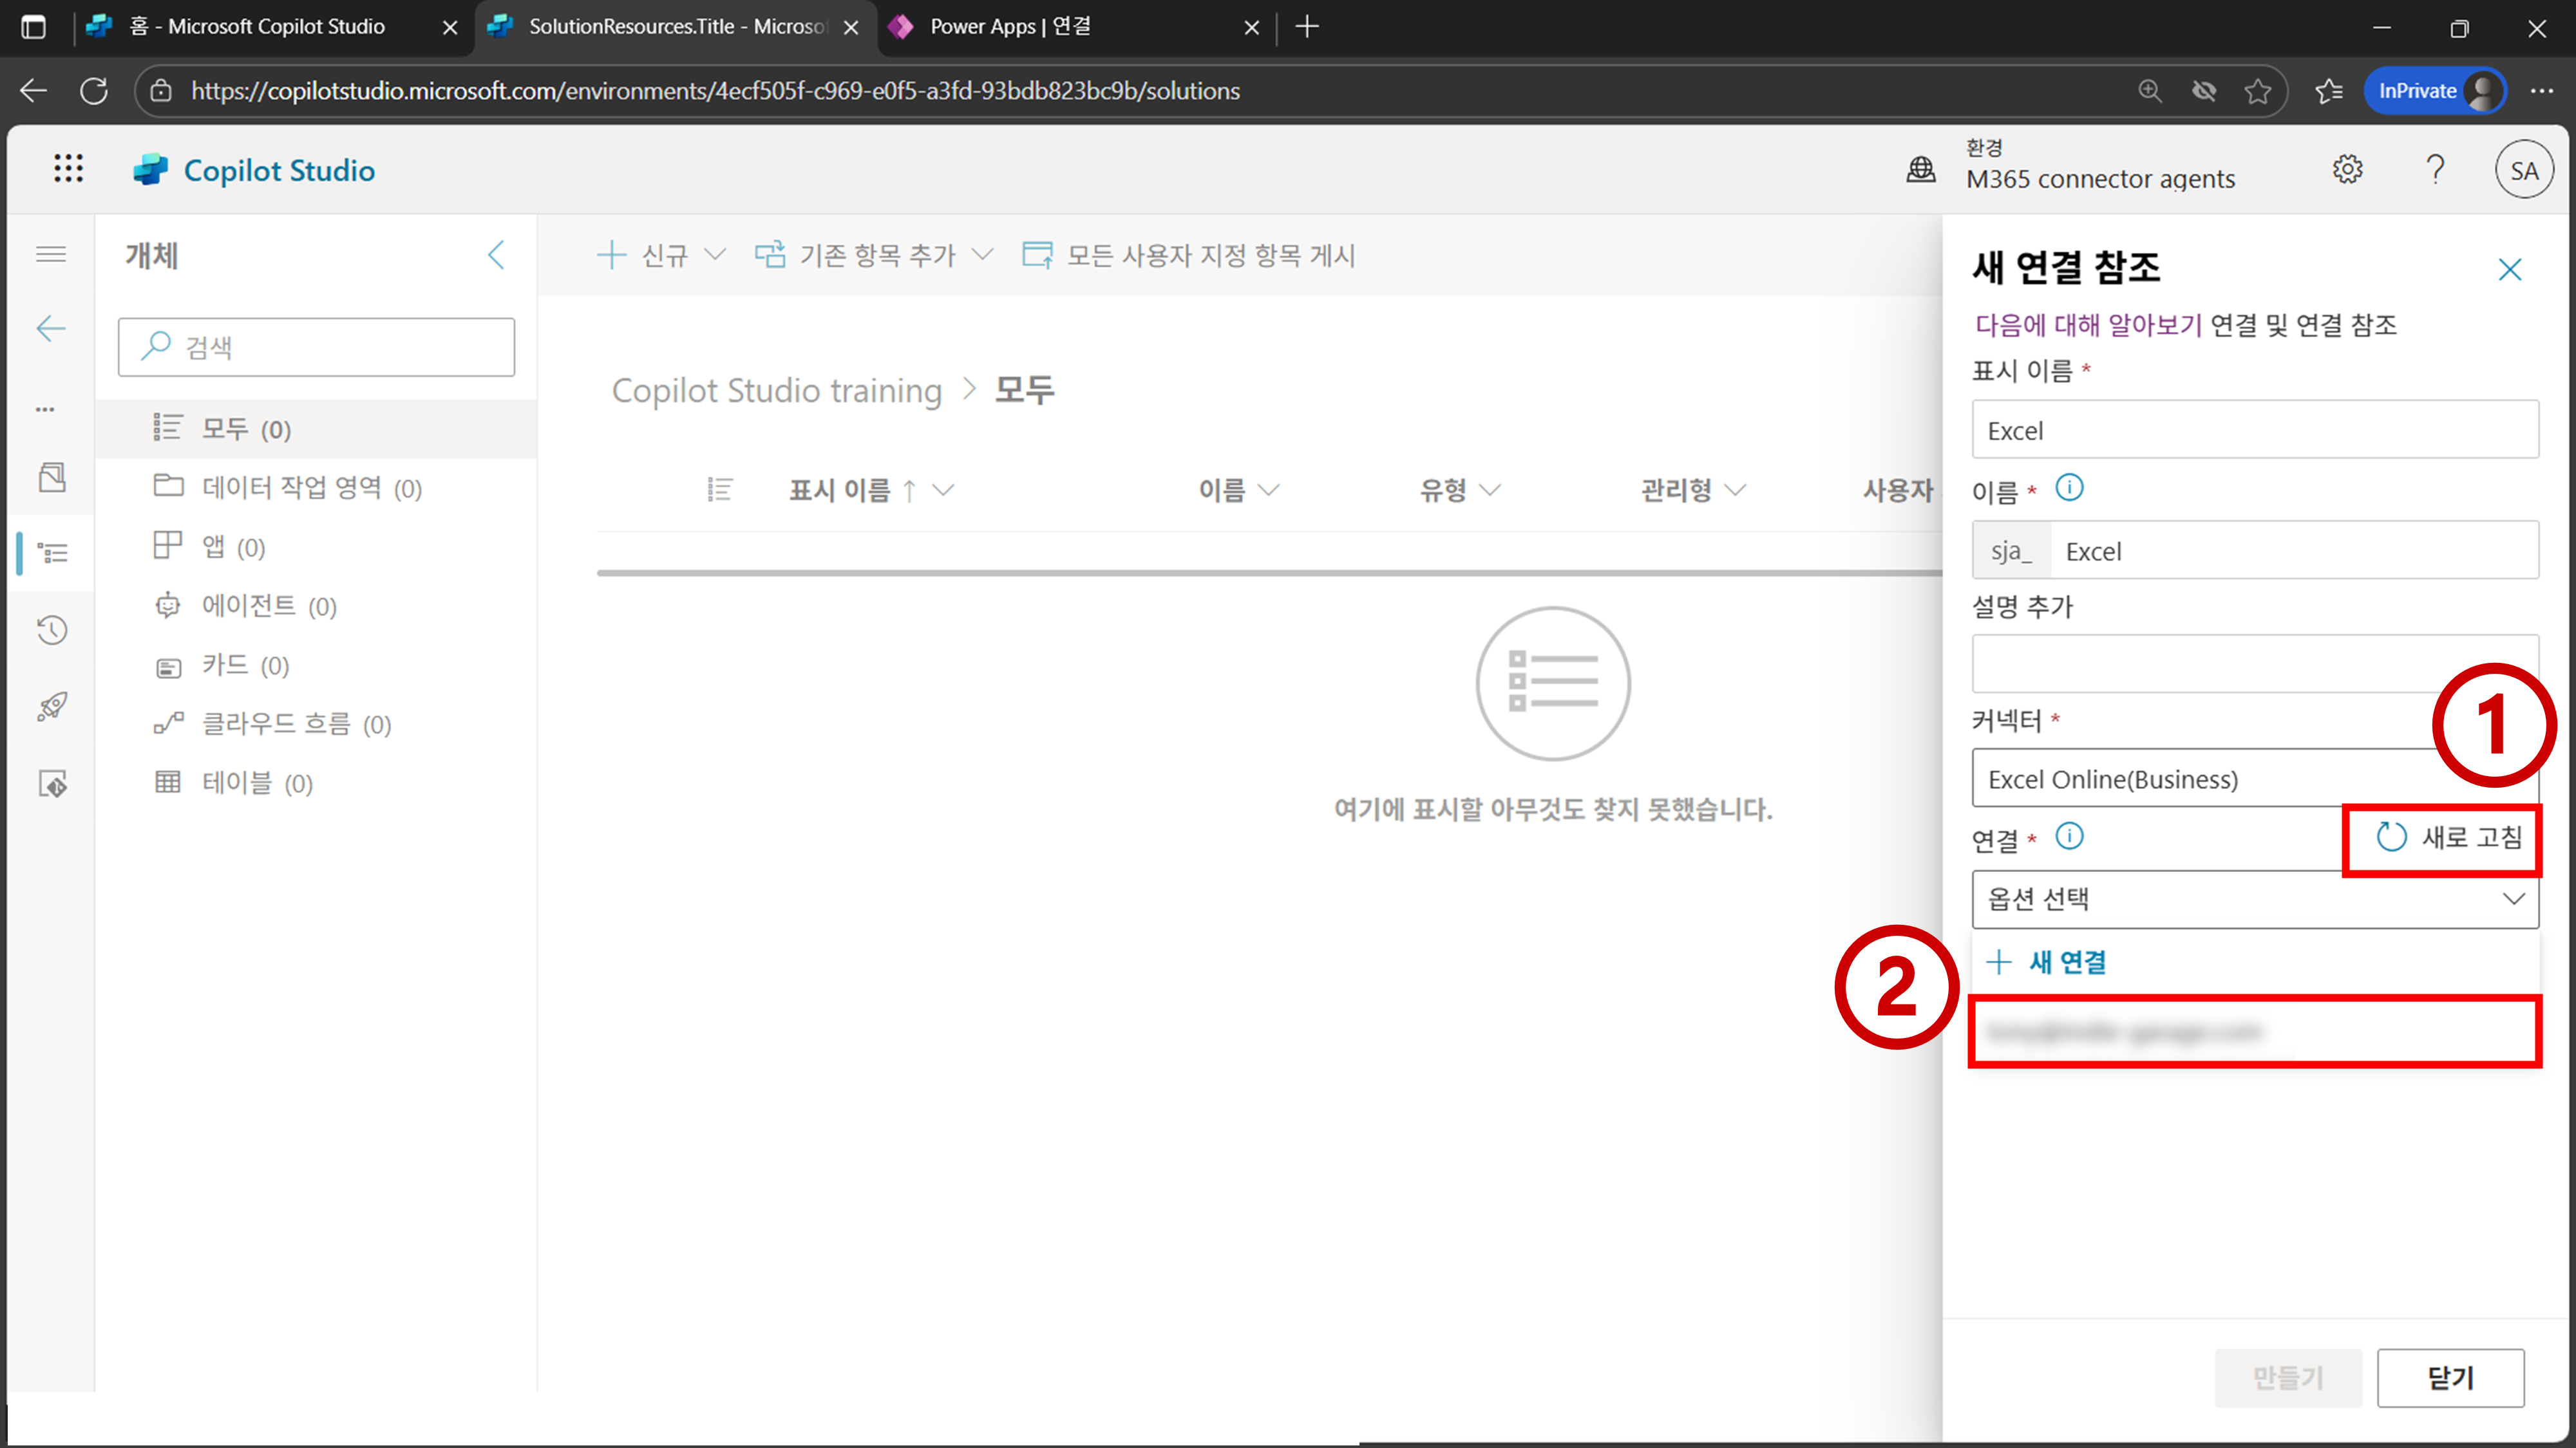The width and height of the screenshot is (2576, 1448).
Task: Open the help question mark icon
Action: coord(2435,169)
